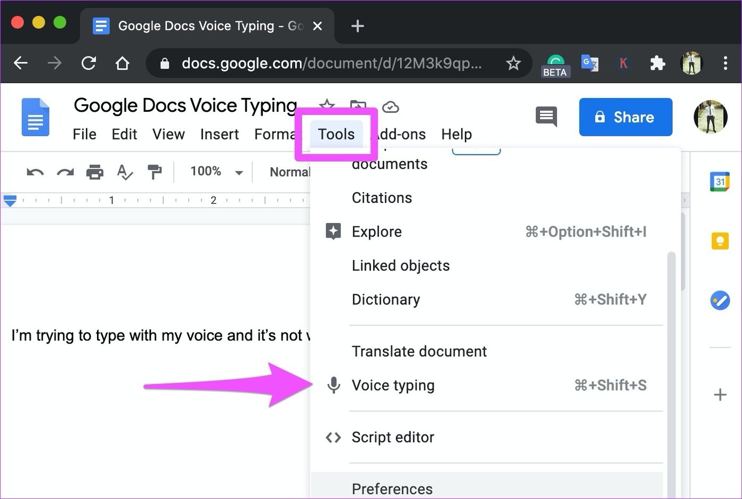
Task: Activate the paint format tool
Action: point(155,172)
